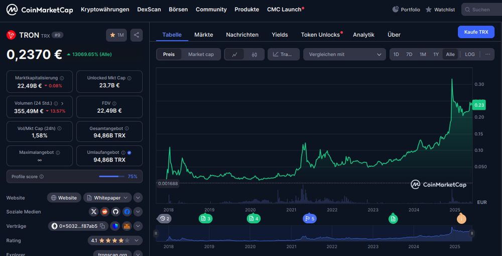The width and height of the screenshot is (502, 256).
Task: Click the verified badge beside Umlaufangebot
Action: pyautogui.click(x=130, y=153)
